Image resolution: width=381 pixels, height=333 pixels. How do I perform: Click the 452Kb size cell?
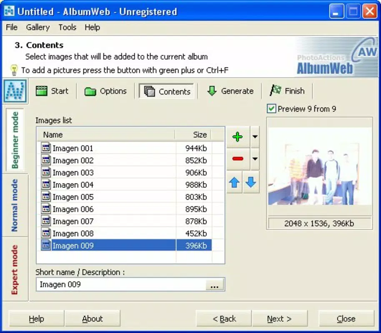pos(196,233)
